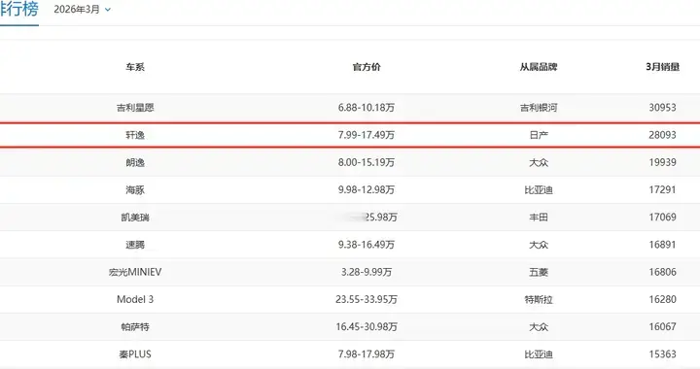Click the 7.99-17.49万 price cell
The height and width of the screenshot is (369, 700).
click(x=367, y=135)
